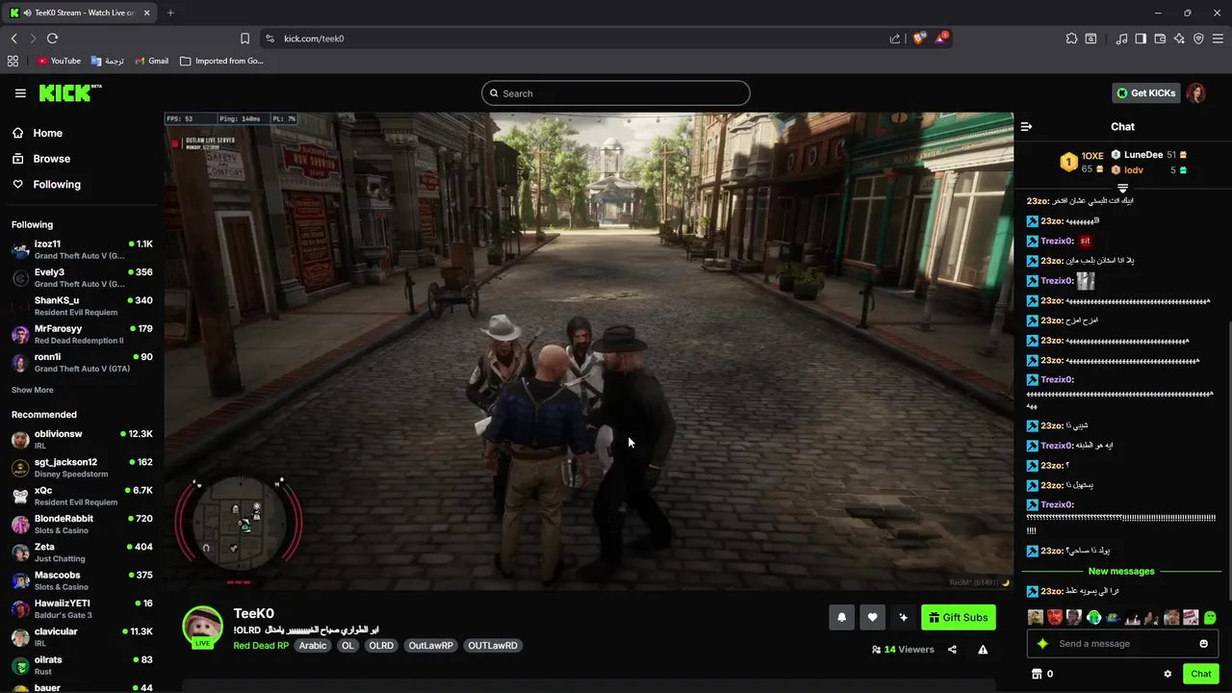Select the Arabic tag

coord(313,646)
